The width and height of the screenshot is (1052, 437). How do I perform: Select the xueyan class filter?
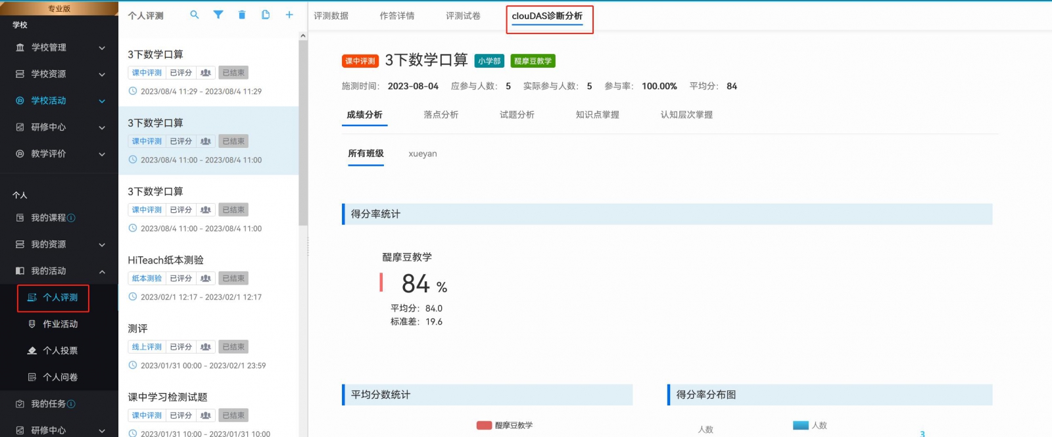click(422, 154)
